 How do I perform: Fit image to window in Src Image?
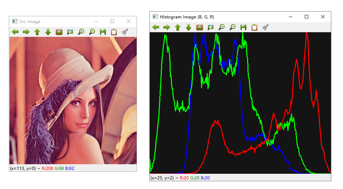(x=70, y=32)
